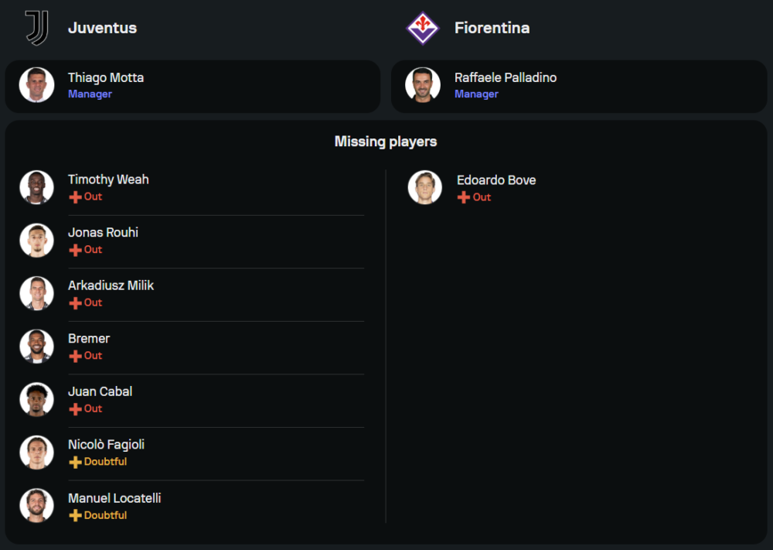The width and height of the screenshot is (773, 550).
Task: Click Bremer's red out status icon
Action: 75,356
